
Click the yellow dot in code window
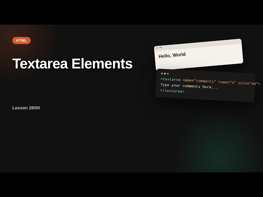pos(165,74)
